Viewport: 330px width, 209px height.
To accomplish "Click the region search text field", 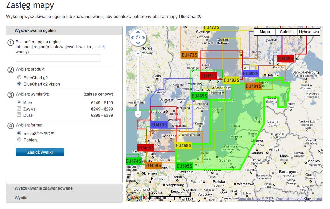I will point(58,58).
